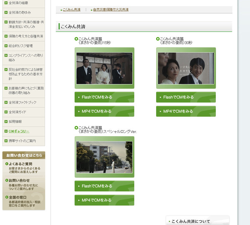Click green arrow icon beside 全労済ガイド

(x=6, y=112)
